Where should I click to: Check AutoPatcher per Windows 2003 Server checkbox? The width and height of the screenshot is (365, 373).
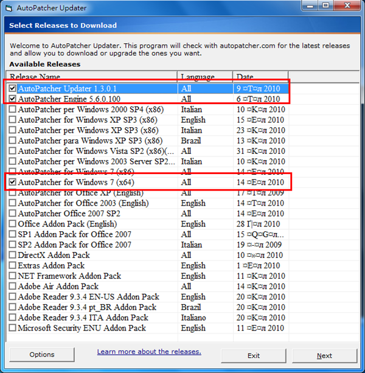(x=12, y=161)
